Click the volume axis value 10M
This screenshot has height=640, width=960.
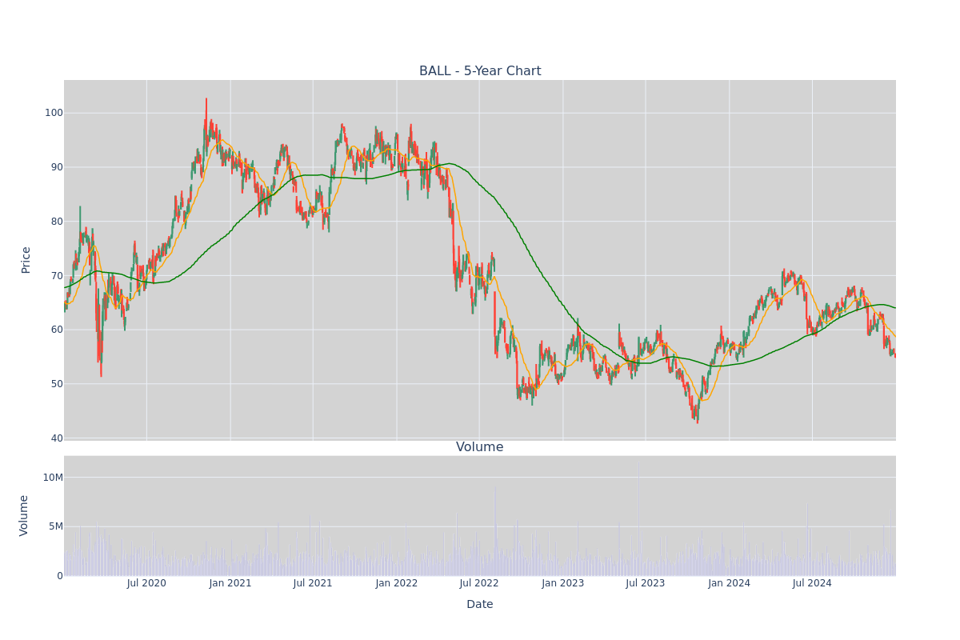point(53,478)
